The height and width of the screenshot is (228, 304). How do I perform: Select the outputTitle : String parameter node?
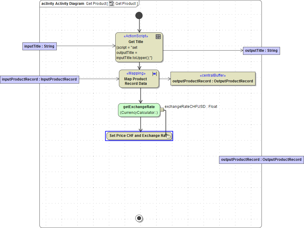[x=261, y=51]
